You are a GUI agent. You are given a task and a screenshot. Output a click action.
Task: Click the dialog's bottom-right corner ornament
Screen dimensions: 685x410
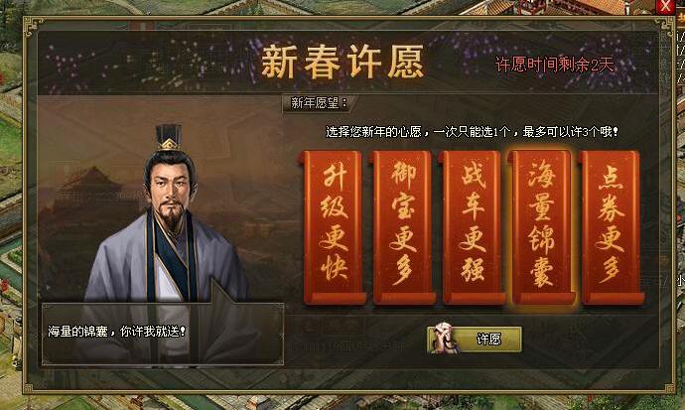click(667, 385)
